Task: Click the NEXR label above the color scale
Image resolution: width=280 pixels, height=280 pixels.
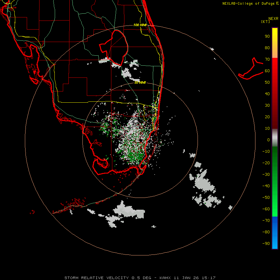Action: coord(273,19)
